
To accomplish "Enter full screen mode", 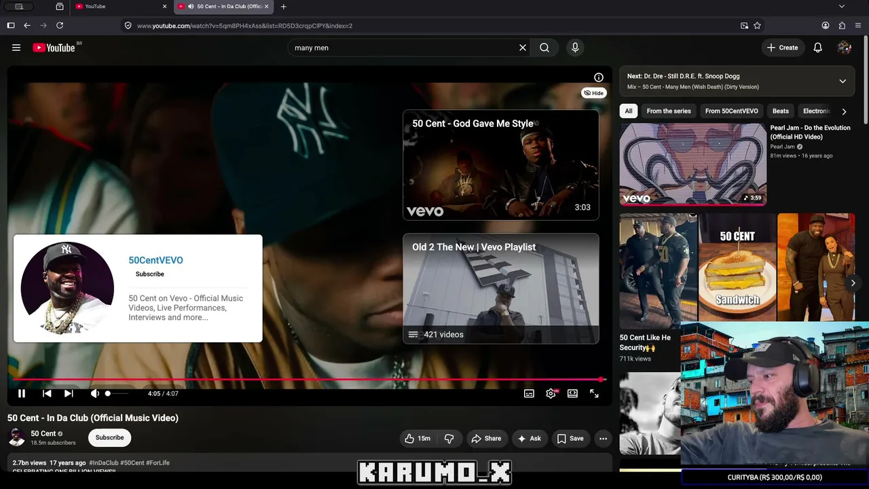I will 594,393.
